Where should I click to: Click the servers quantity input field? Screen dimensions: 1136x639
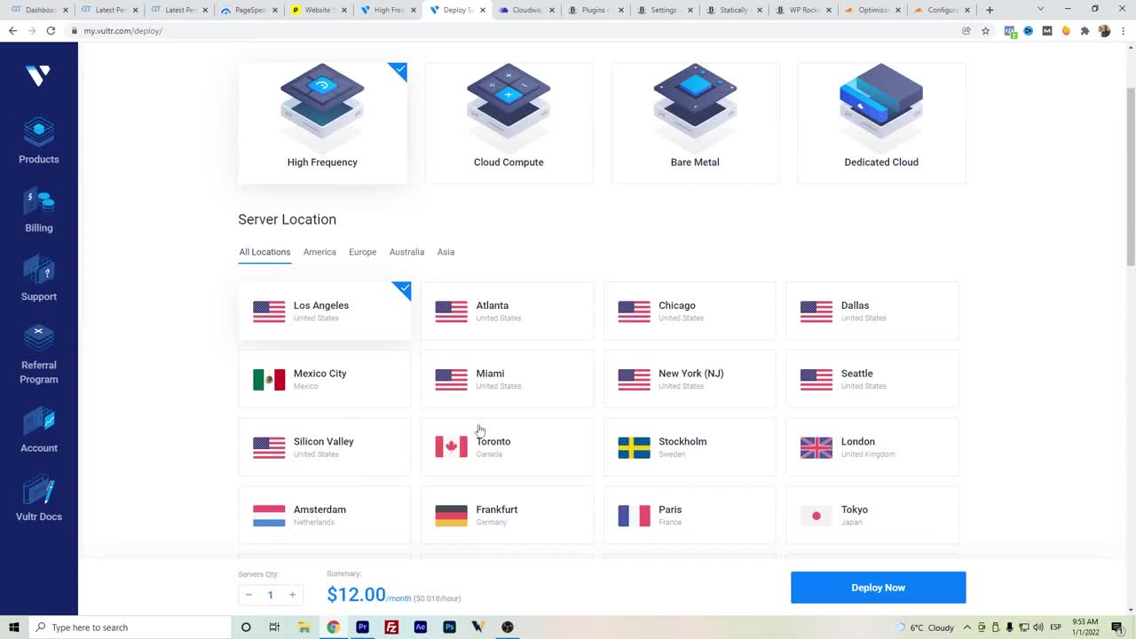pyautogui.click(x=271, y=595)
